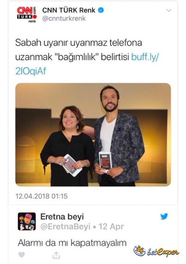Select the reply text Alarmı da mı kapatmayalım

72,243
